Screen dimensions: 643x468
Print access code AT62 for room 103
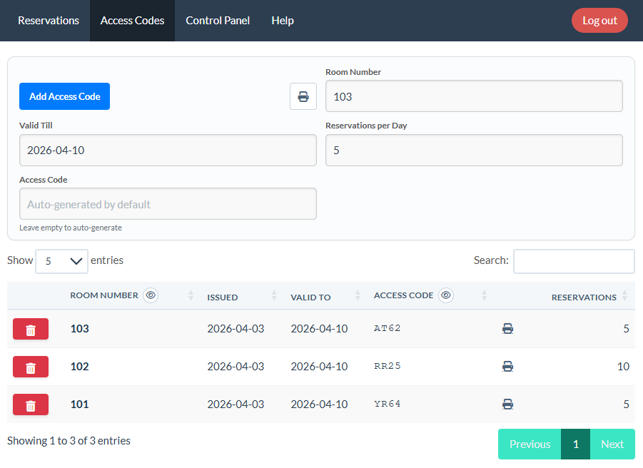(507, 329)
